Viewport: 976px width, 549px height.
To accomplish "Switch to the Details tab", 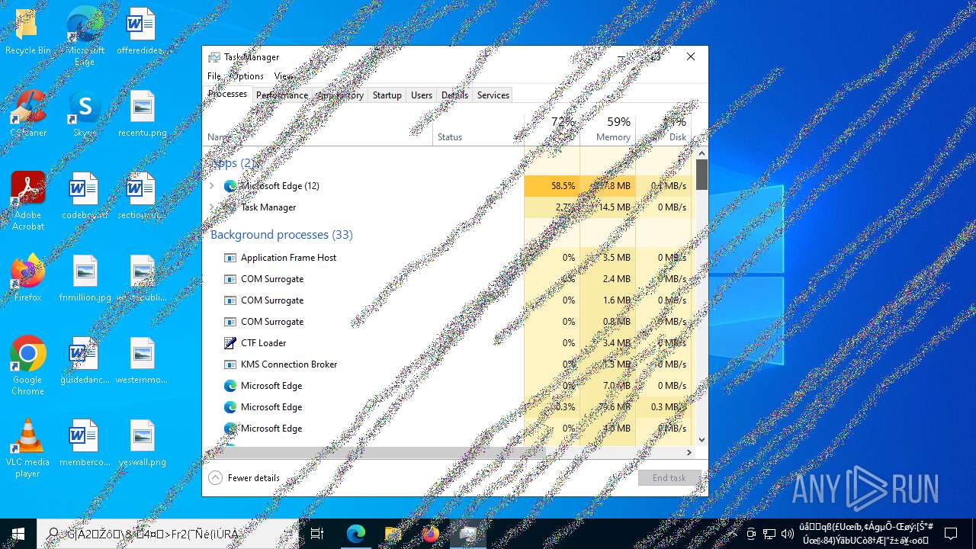I will tap(454, 95).
